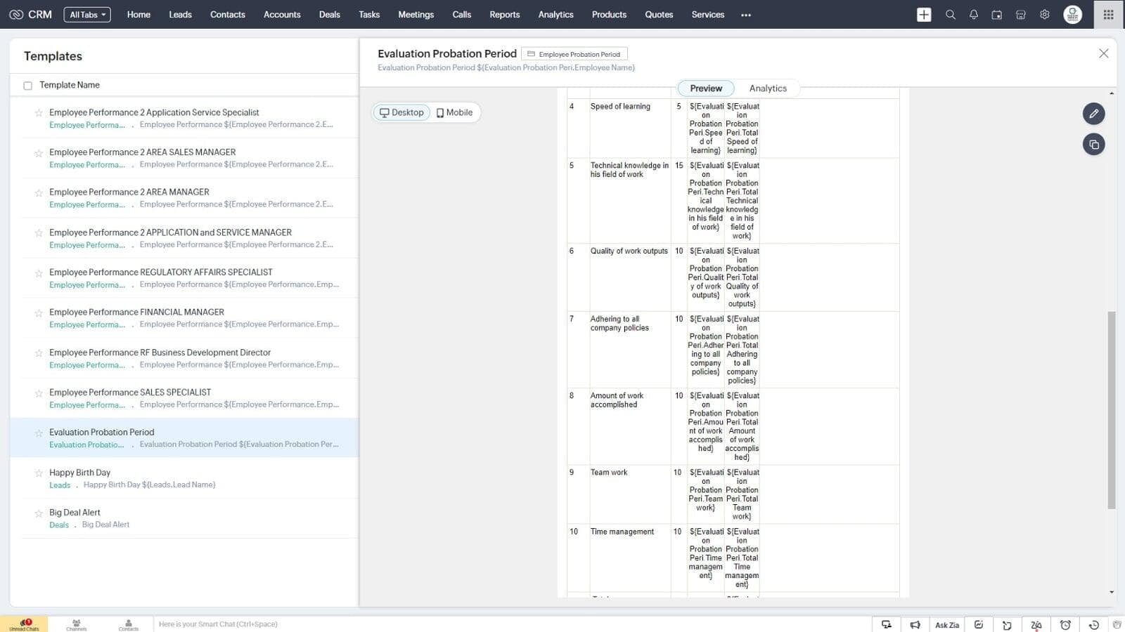The width and height of the screenshot is (1125, 632).
Task: Favorite the Big Deal Alert template star
Action: (39, 513)
